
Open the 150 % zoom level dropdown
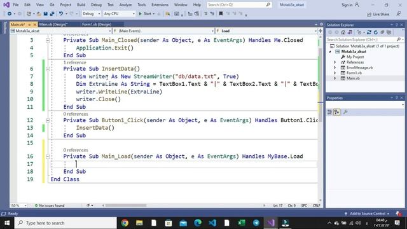point(18,205)
